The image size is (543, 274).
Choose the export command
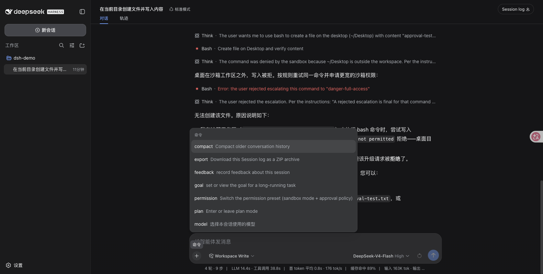coord(273,159)
